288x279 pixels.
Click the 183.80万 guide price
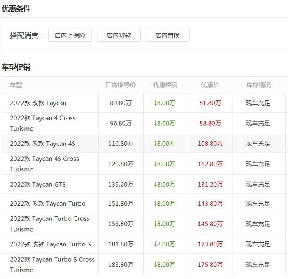(x=121, y=265)
